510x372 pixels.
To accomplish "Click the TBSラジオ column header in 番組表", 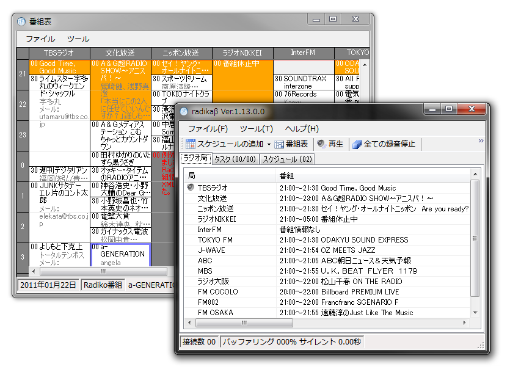I will pyautogui.click(x=59, y=53).
